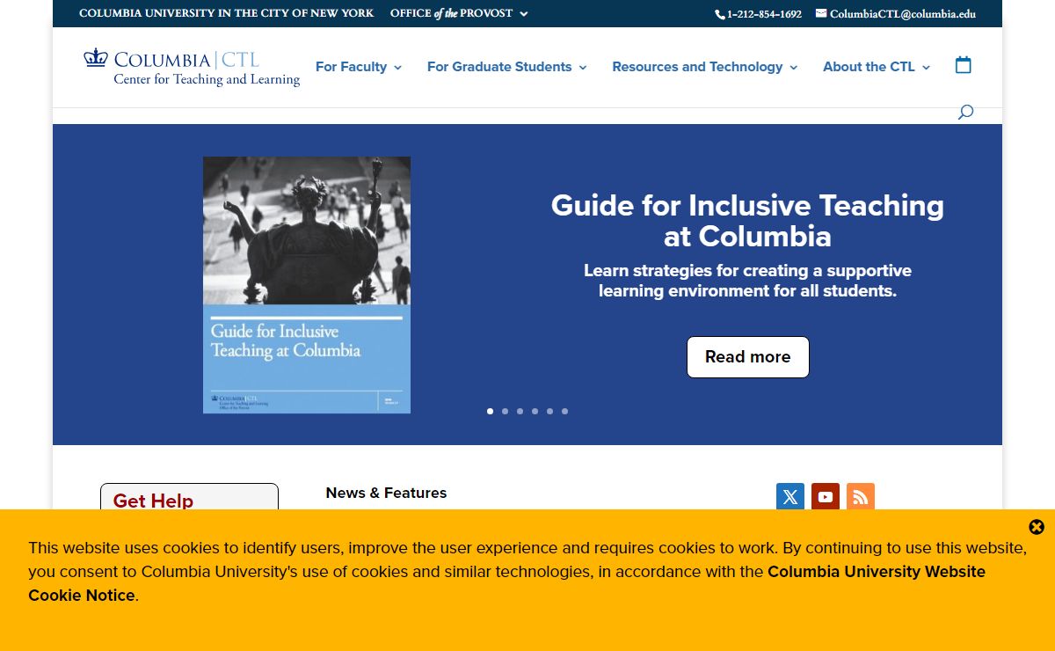Select the second slider dot

[506, 411]
